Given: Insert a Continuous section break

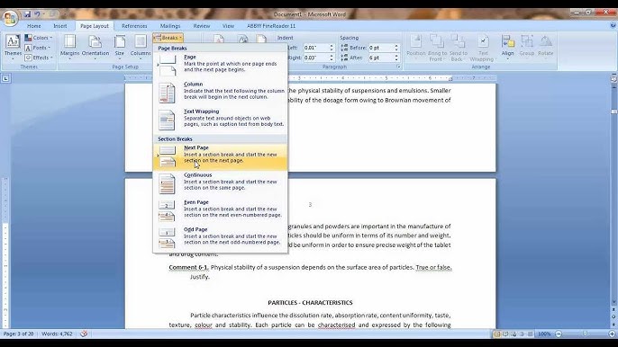Looking at the screenshot, I should [221, 183].
